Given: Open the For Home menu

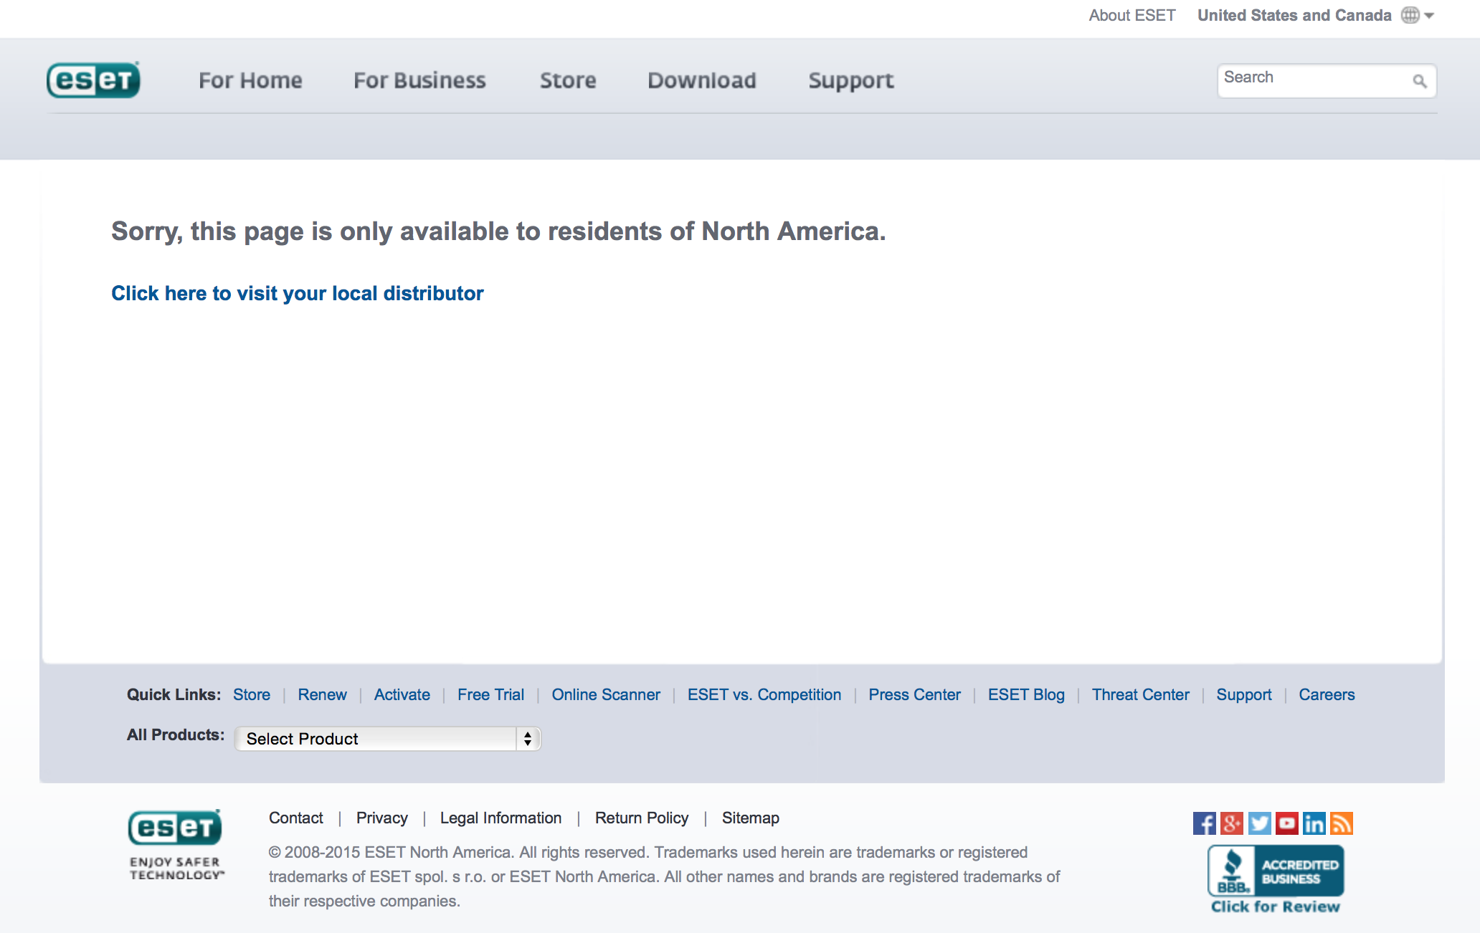Looking at the screenshot, I should click(250, 80).
